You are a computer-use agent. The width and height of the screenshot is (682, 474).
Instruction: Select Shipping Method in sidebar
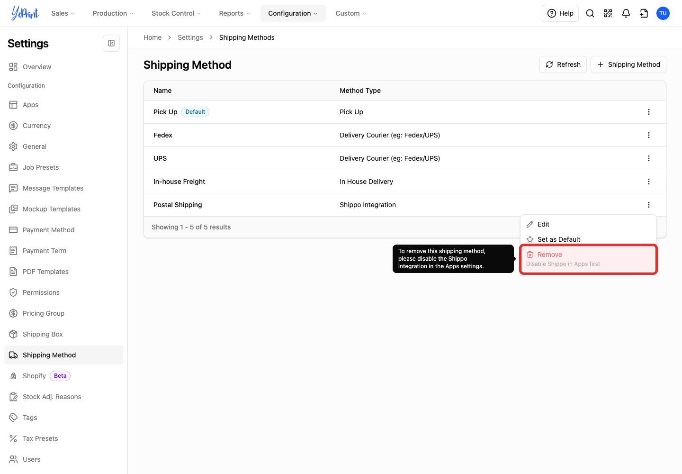tap(63, 355)
